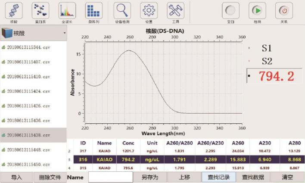
Task: Click the absorbance curve peak near 260 nm
Action: tap(129, 50)
